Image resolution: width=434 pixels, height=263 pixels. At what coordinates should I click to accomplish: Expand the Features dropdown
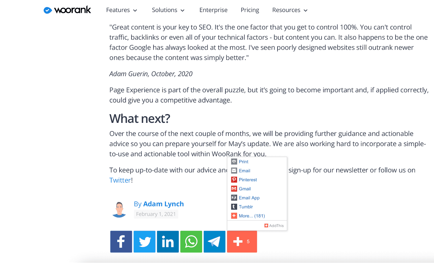point(122,10)
